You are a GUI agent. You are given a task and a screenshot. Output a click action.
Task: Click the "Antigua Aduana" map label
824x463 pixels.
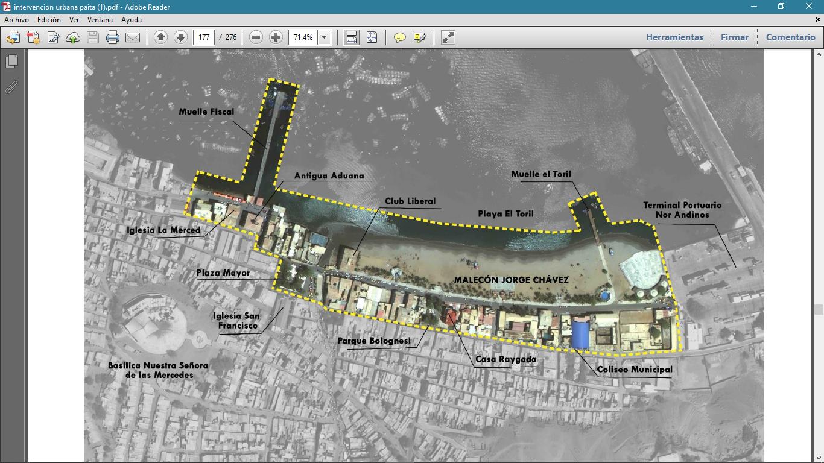[x=329, y=176]
